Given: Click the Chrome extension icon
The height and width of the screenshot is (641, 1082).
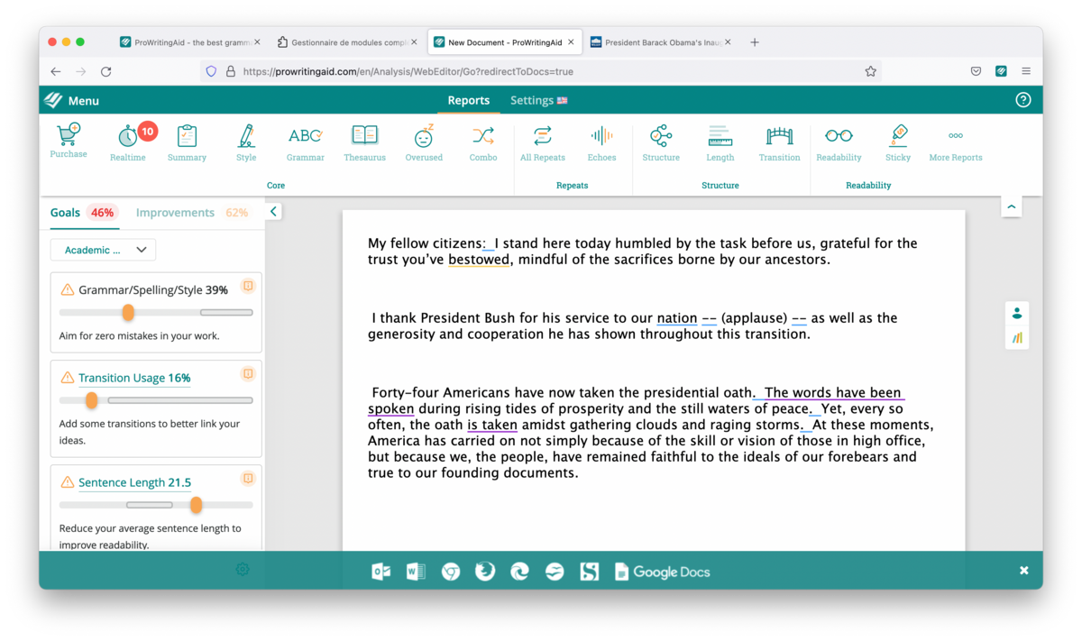Looking at the screenshot, I should [x=451, y=572].
